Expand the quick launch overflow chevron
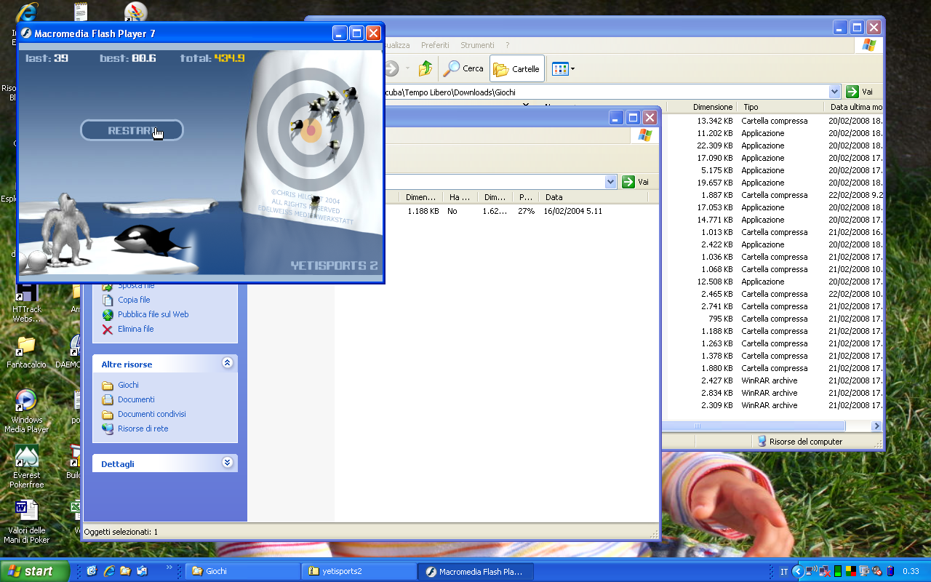Image resolution: width=931 pixels, height=582 pixels. click(x=169, y=567)
